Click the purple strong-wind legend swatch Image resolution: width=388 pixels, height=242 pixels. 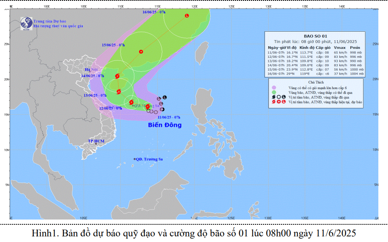[274, 87]
